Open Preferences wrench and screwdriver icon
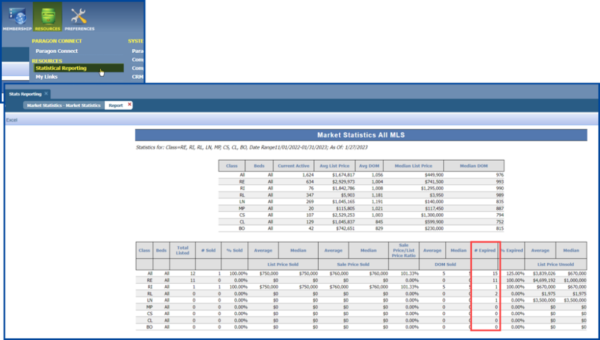600x340 pixels. point(79,18)
